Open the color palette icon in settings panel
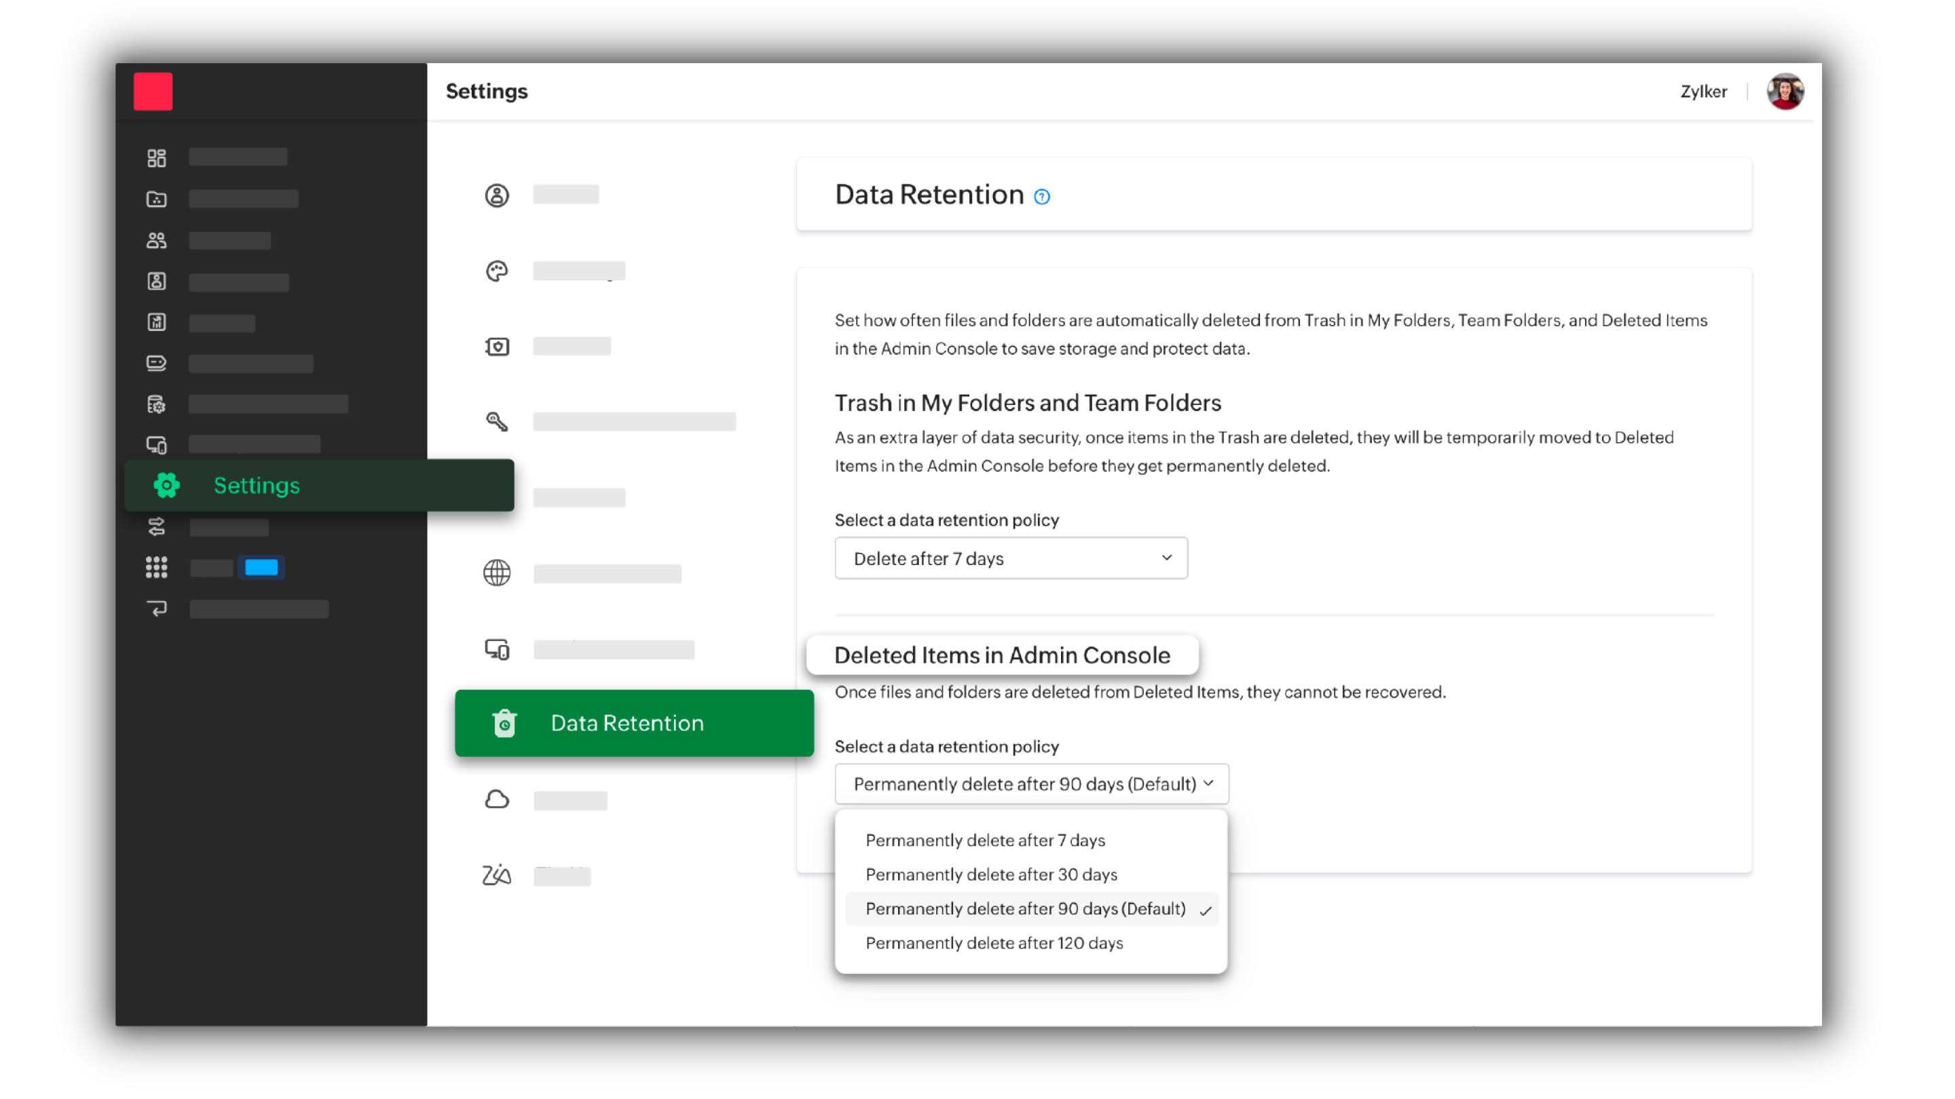Image resolution: width=1955 pixels, height=1099 pixels. (x=497, y=270)
